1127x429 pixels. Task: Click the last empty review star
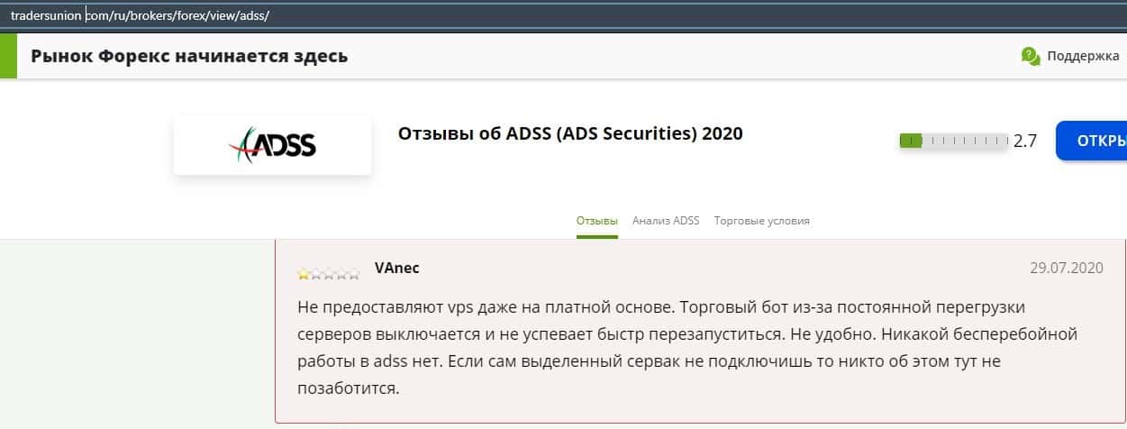pyautogui.click(x=354, y=274)
